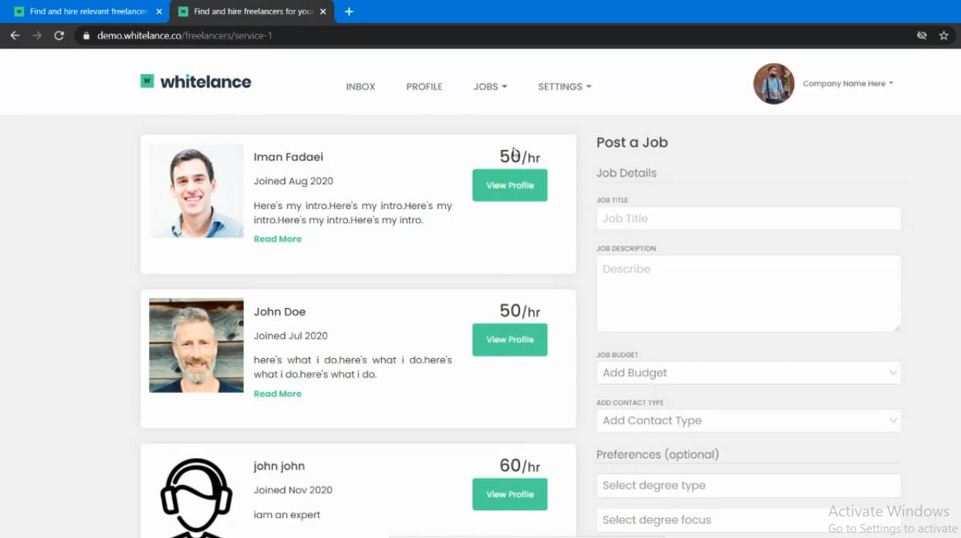
Task: Expand the SETTINGS dropdown menu
Action: [x=564, y=86]
